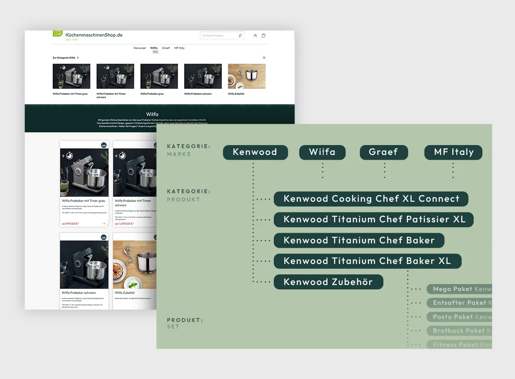Click the timer icon on Probaker Timer grau card
This screenshot has width=515, height=379.
(x=69, y=155)
